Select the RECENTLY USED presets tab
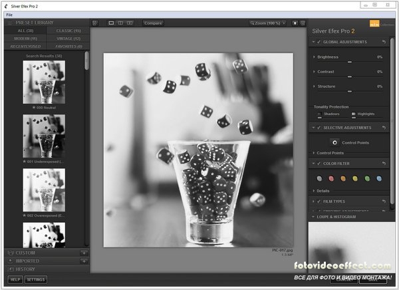The image size is (399, 290). click(25, 47)
